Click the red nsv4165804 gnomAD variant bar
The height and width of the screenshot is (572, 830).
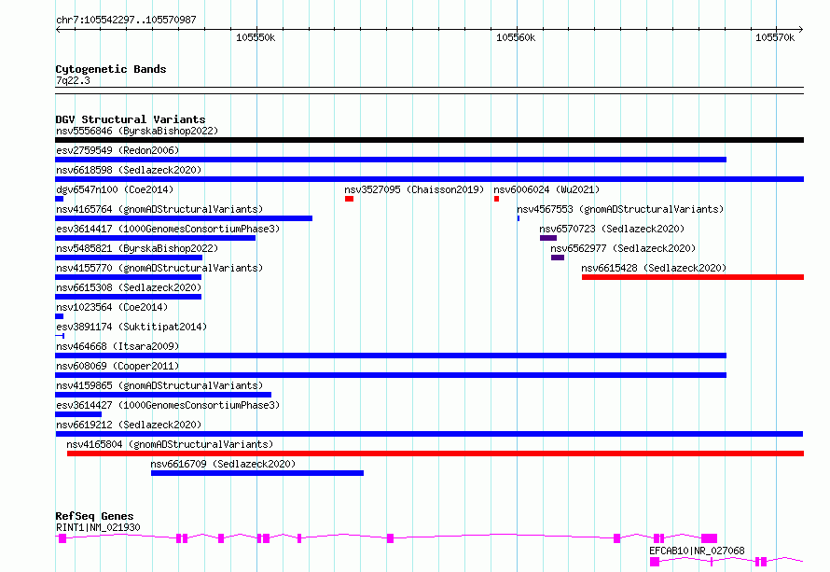click(x=436, y=453)
